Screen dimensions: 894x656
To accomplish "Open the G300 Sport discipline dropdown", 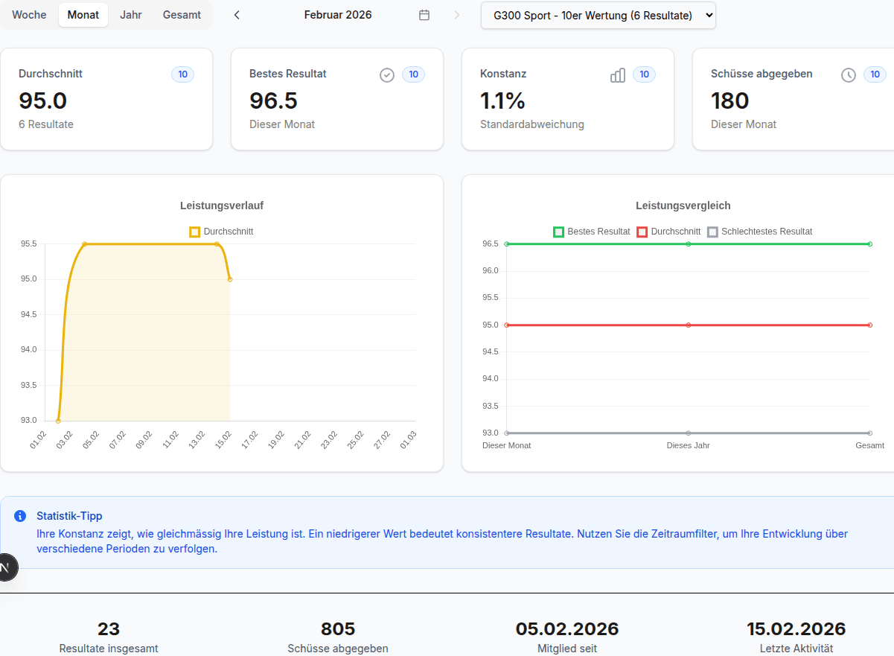I will click(598, 15).
